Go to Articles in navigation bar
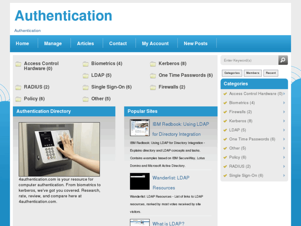Image resolution: width=301 pixels, height=226 pixels. [85, 44]
